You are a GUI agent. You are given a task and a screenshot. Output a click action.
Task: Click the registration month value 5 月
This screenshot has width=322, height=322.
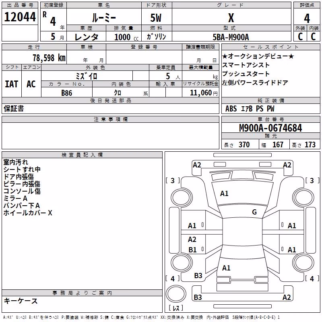pyautogui.click(x=57, y=37)
